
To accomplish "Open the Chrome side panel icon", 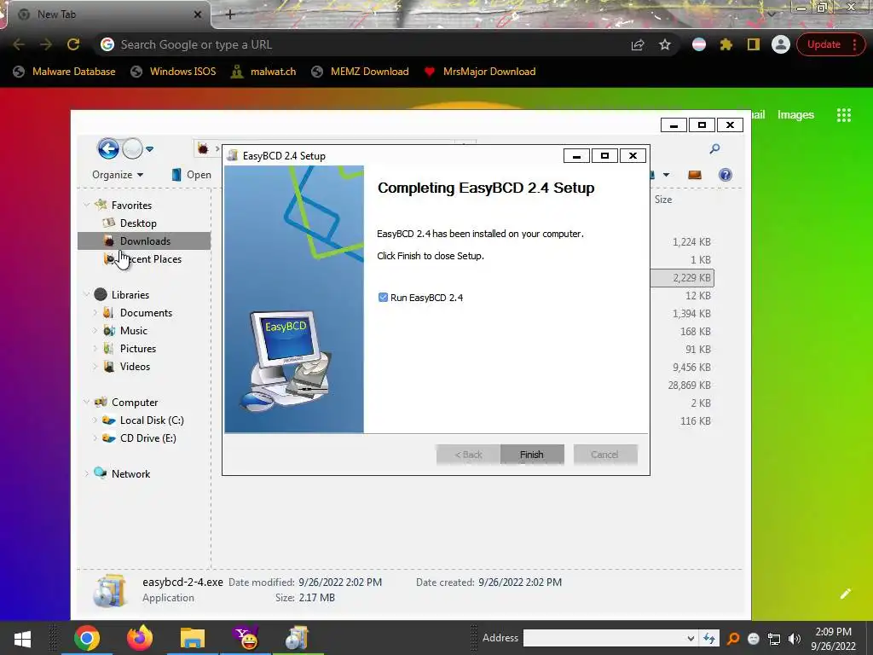I will (x=754, y=44).
